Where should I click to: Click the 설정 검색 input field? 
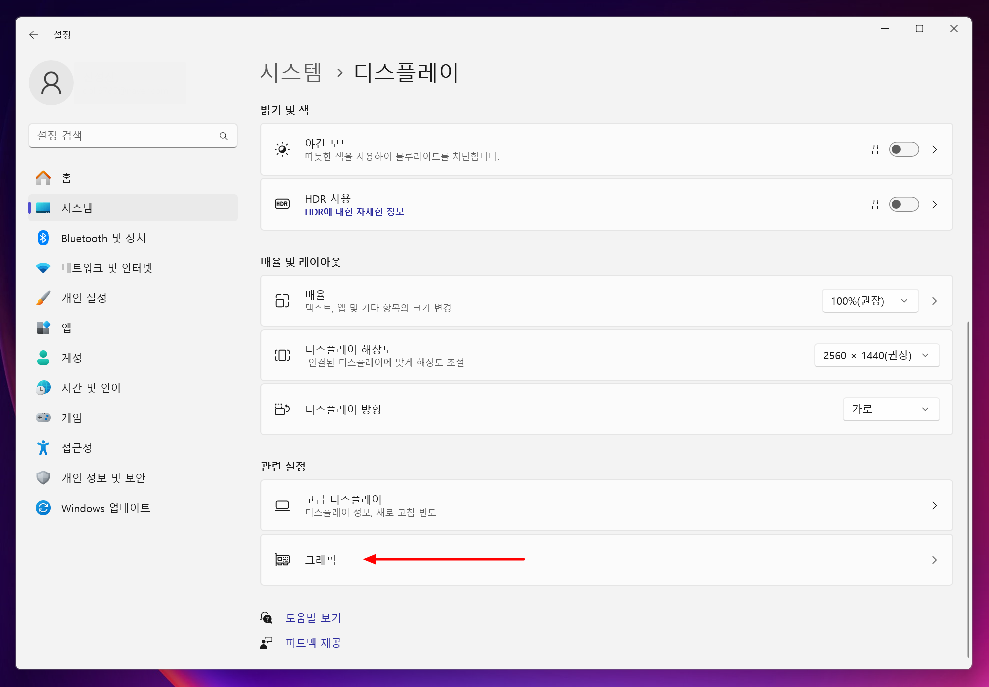click(125, 136)
